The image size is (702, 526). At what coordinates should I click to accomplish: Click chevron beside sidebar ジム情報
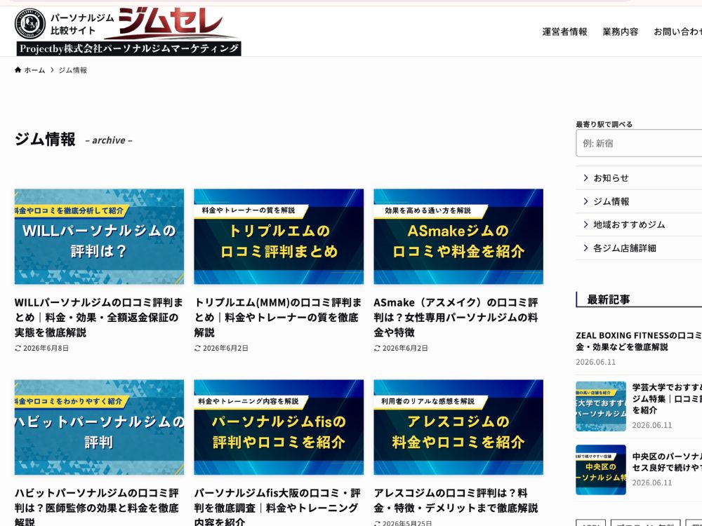click(585, 201)
